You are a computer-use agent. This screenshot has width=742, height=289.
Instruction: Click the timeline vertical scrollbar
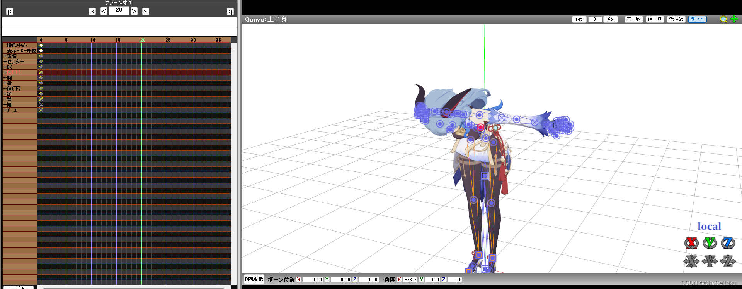[234, 141]
